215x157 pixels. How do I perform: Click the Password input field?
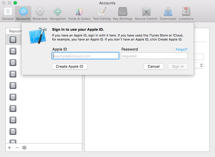[154, 56]
